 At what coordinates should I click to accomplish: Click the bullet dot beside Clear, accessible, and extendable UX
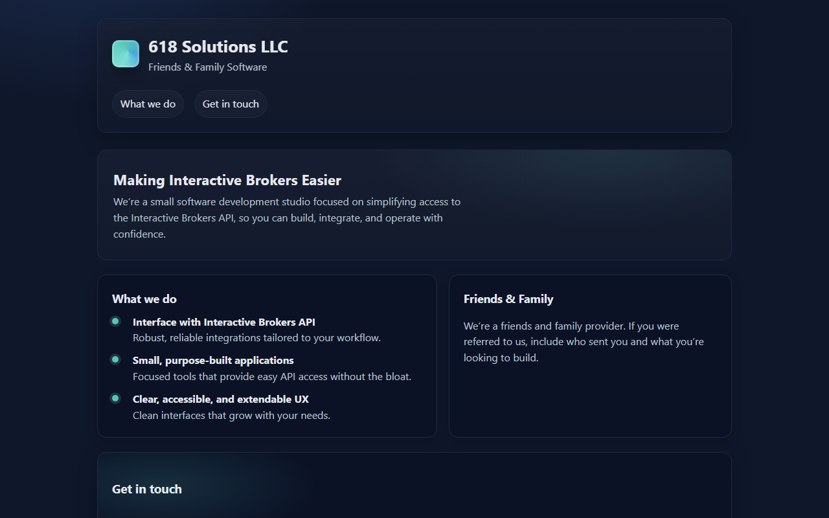(115, 398)
